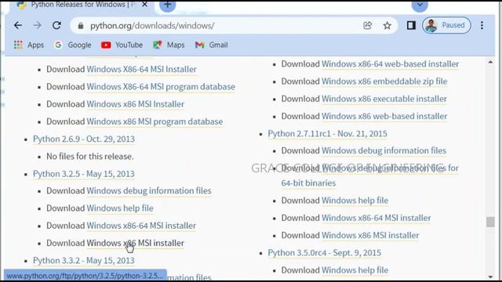The image size is (502, 282).
Task: Click Windows x86 web-based installer link
Action: pyautogui.click(x=384, y=117)
